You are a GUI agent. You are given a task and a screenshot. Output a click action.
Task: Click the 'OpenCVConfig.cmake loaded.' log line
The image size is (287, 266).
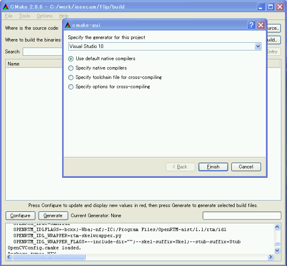[44, 248]
